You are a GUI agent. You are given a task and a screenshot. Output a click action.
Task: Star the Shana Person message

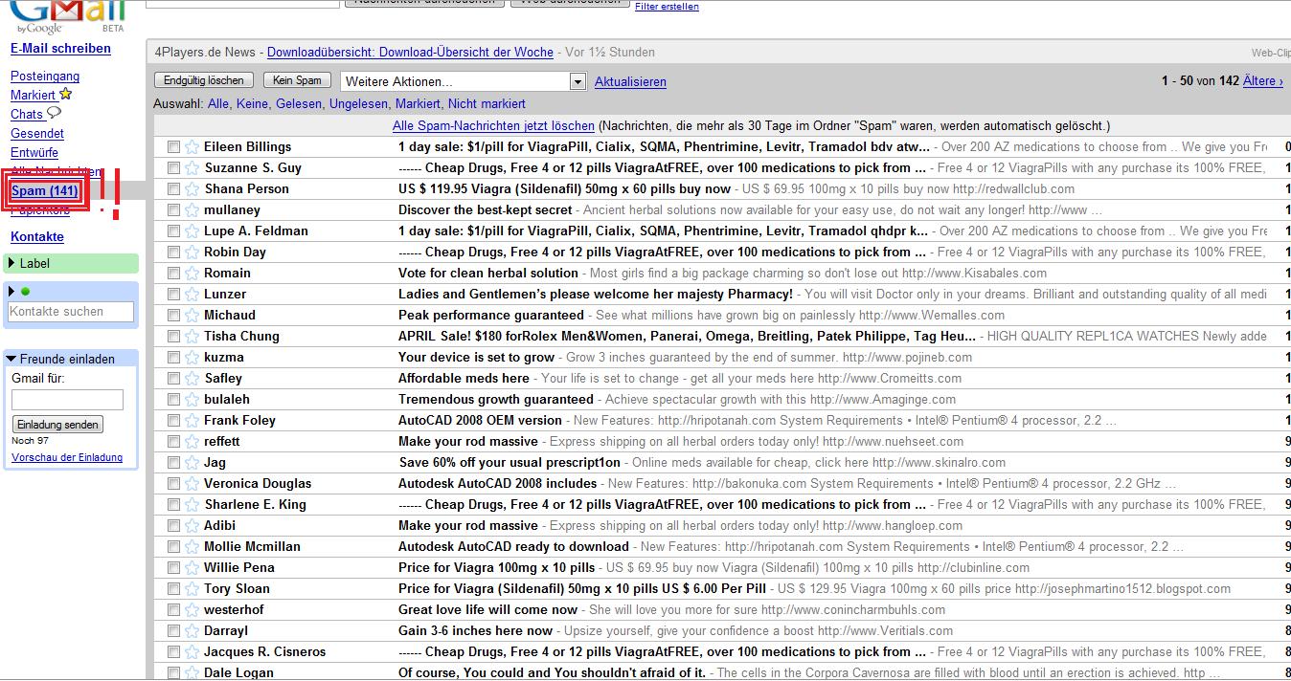tap(192, 189)
